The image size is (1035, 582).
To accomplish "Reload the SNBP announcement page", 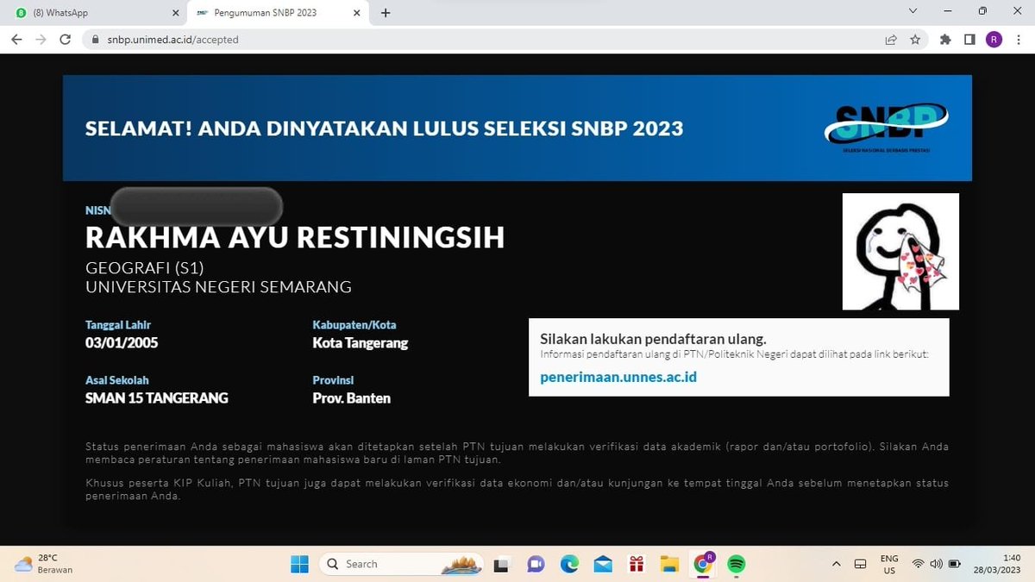I will (x=65, y=40).
